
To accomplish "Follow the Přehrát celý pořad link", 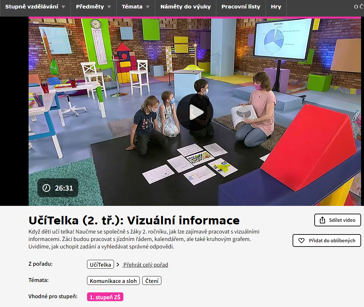I will coord(145,264).
